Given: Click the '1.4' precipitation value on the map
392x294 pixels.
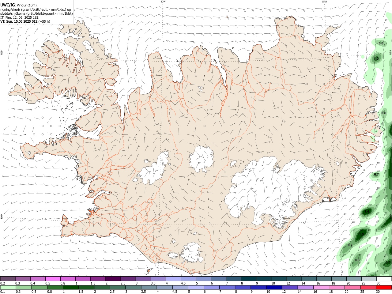Looking at the screenshot, I should [367, 211].
